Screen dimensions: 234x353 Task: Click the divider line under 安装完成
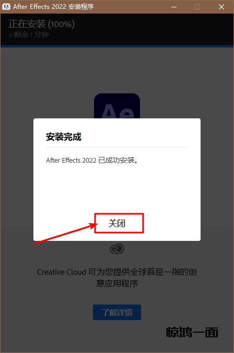click(x=117, y=147)
